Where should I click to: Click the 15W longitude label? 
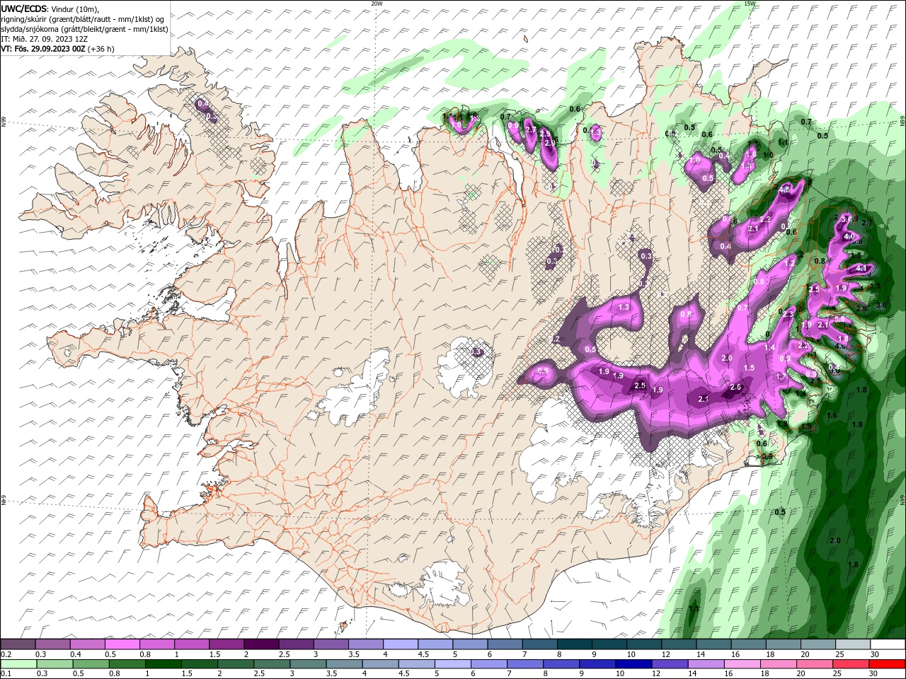tap(750, 4)
